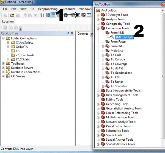
Task: Select the To Collada toolset
Action: pos(118,59)
